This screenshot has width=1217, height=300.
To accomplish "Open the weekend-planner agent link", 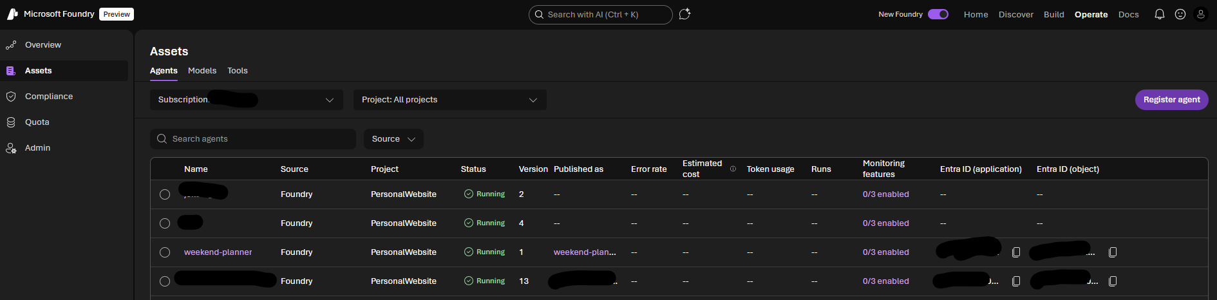I will 218,252.
